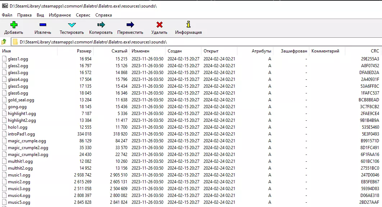Select file icon of gold_seal.ogg

[4, 100]
